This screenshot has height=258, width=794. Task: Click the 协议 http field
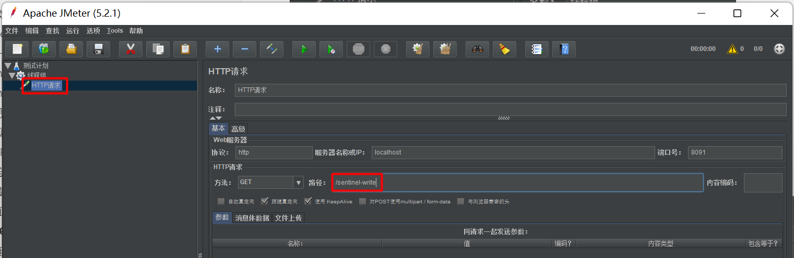pyautogui.click(x=273, y=152)
